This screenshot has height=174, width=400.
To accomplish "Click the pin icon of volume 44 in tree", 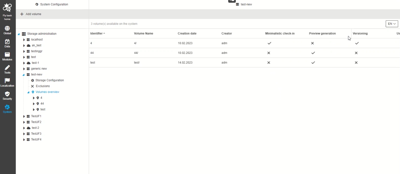I will tap(38, 104).
